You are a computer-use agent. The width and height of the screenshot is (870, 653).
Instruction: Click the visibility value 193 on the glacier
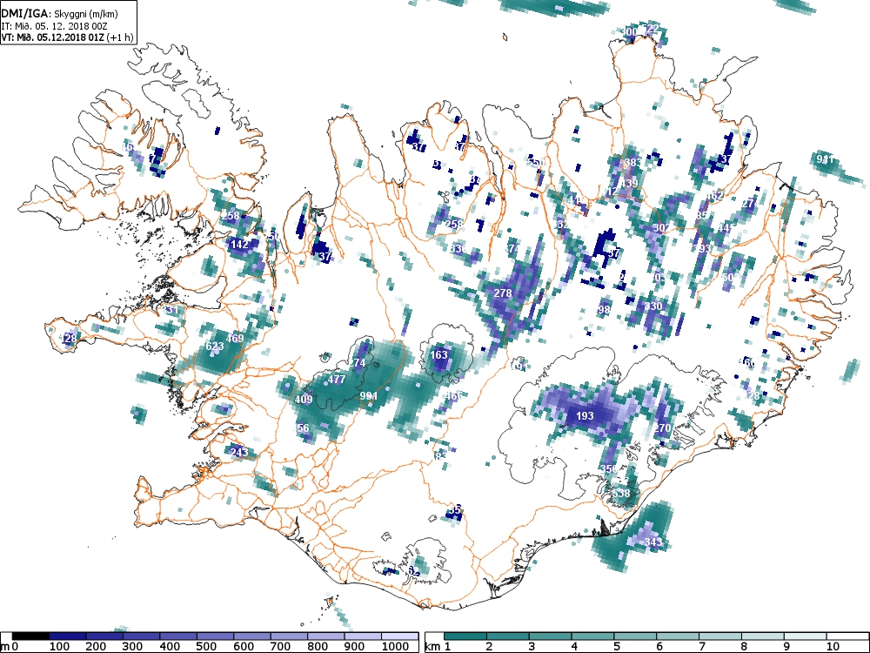click(585, 415)
